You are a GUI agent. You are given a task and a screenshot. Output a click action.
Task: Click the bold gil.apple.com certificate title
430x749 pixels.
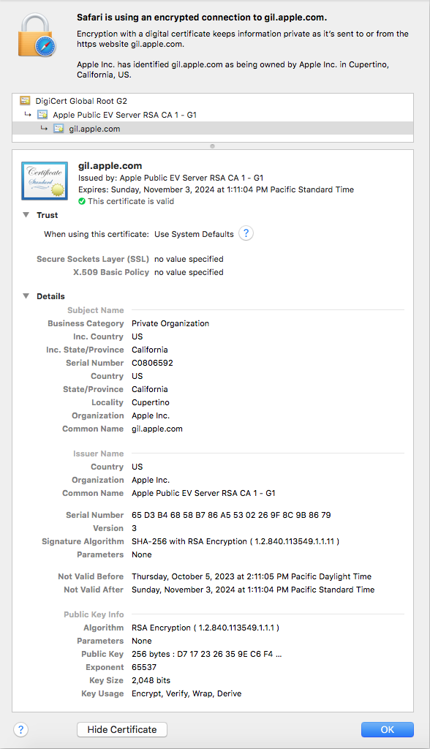pos(110,166)
